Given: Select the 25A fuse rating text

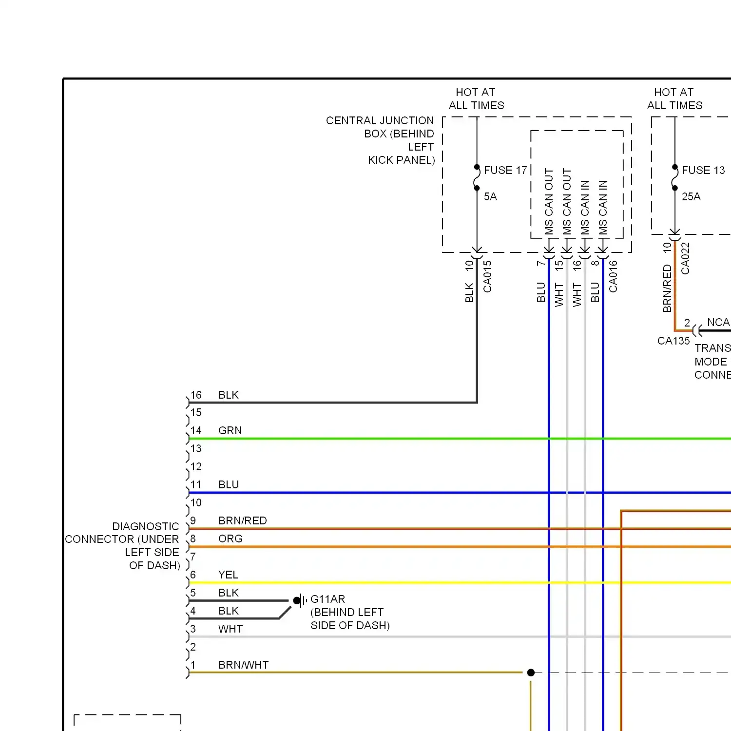Looking at the screenshot, I should pyautogui.click(x=691, y=196).
